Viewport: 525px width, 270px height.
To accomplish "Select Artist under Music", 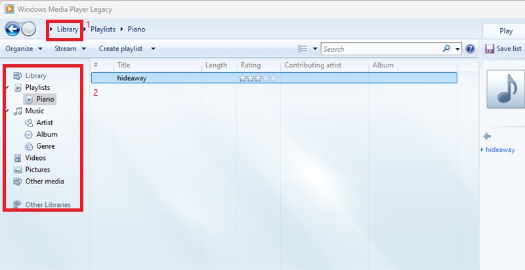I will point(45,123).
